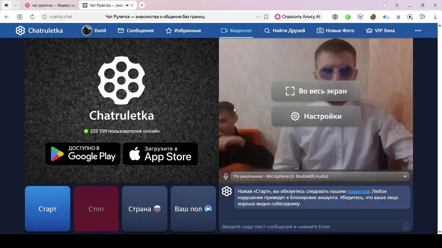Expand the microphone device dropdown
Image resolution: width=442 pixels, height=248 pixels.
[x=320, y=176]
